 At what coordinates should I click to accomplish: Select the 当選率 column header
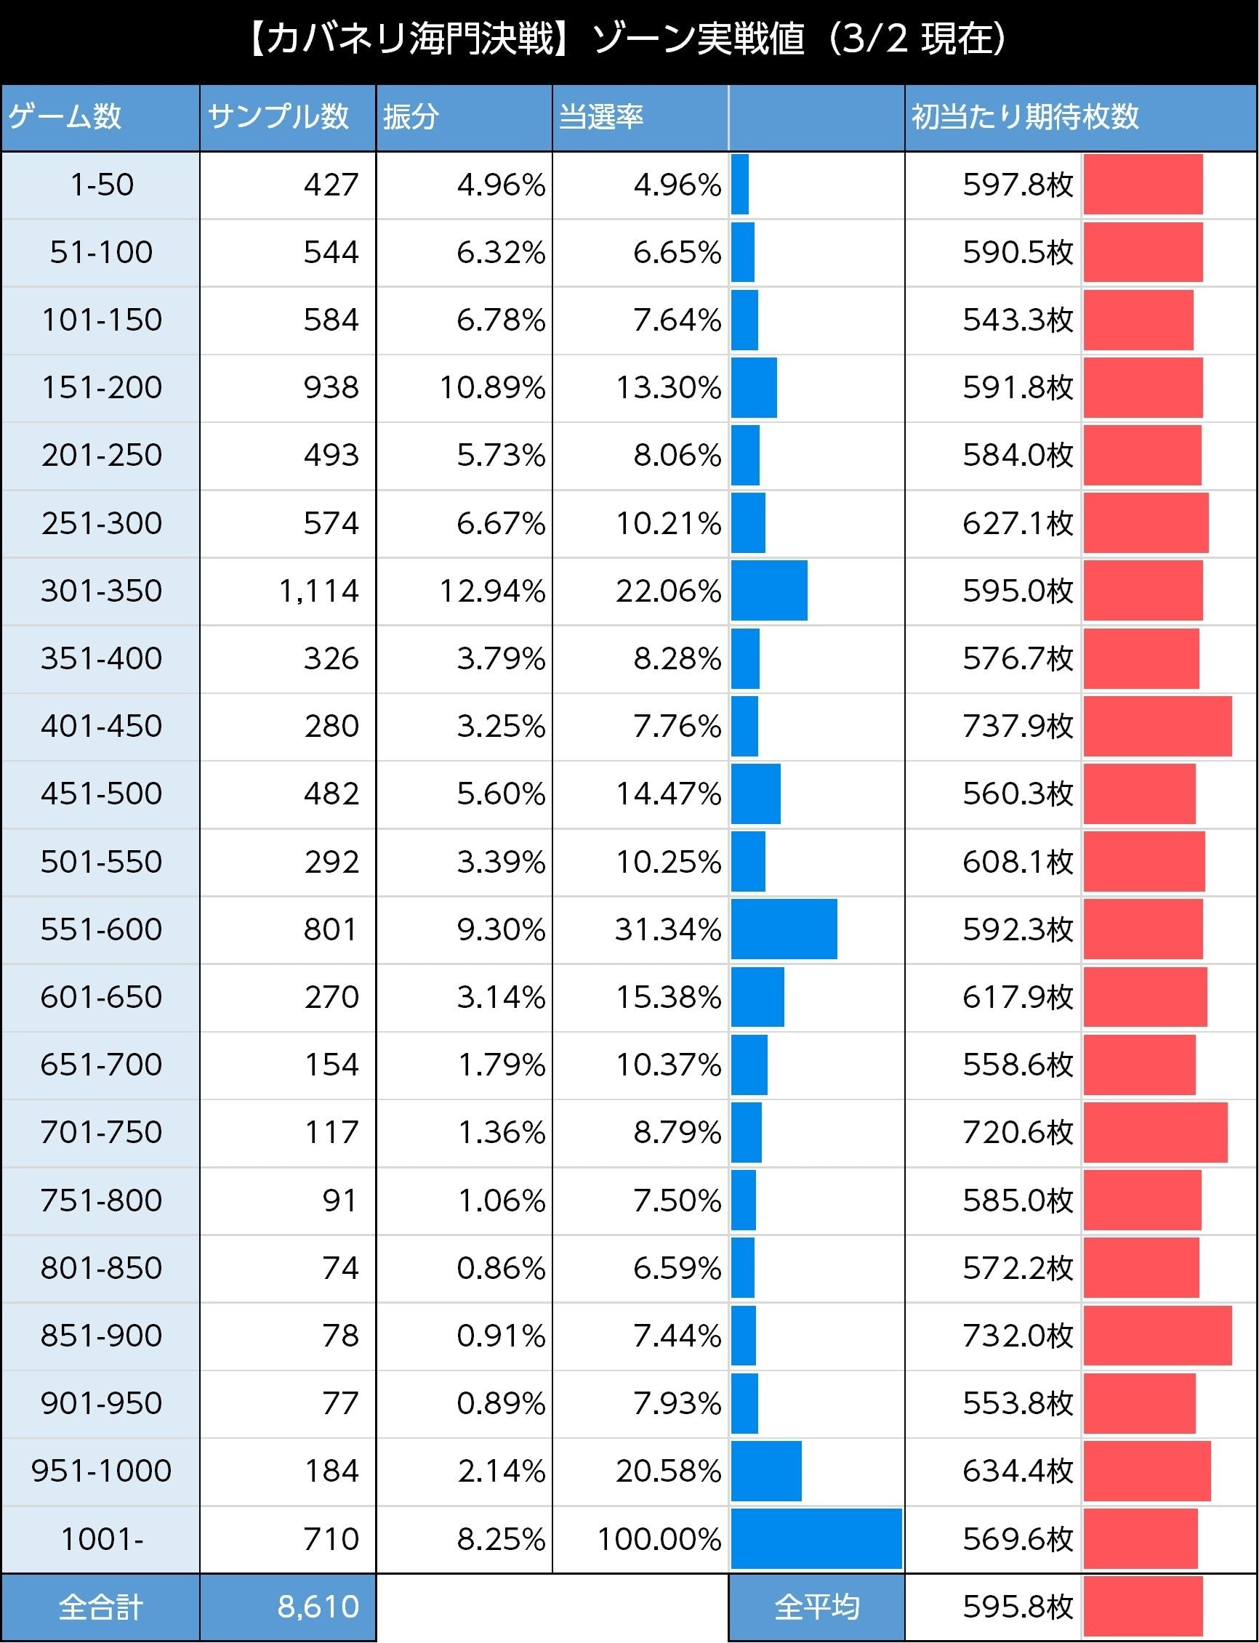[x=601, y=117]
